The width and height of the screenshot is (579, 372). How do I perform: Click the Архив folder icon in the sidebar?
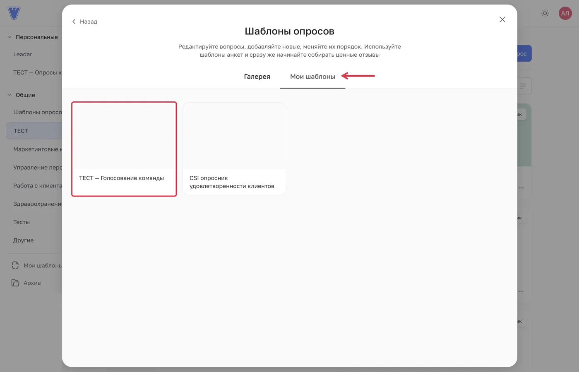[x=15, y=283]
